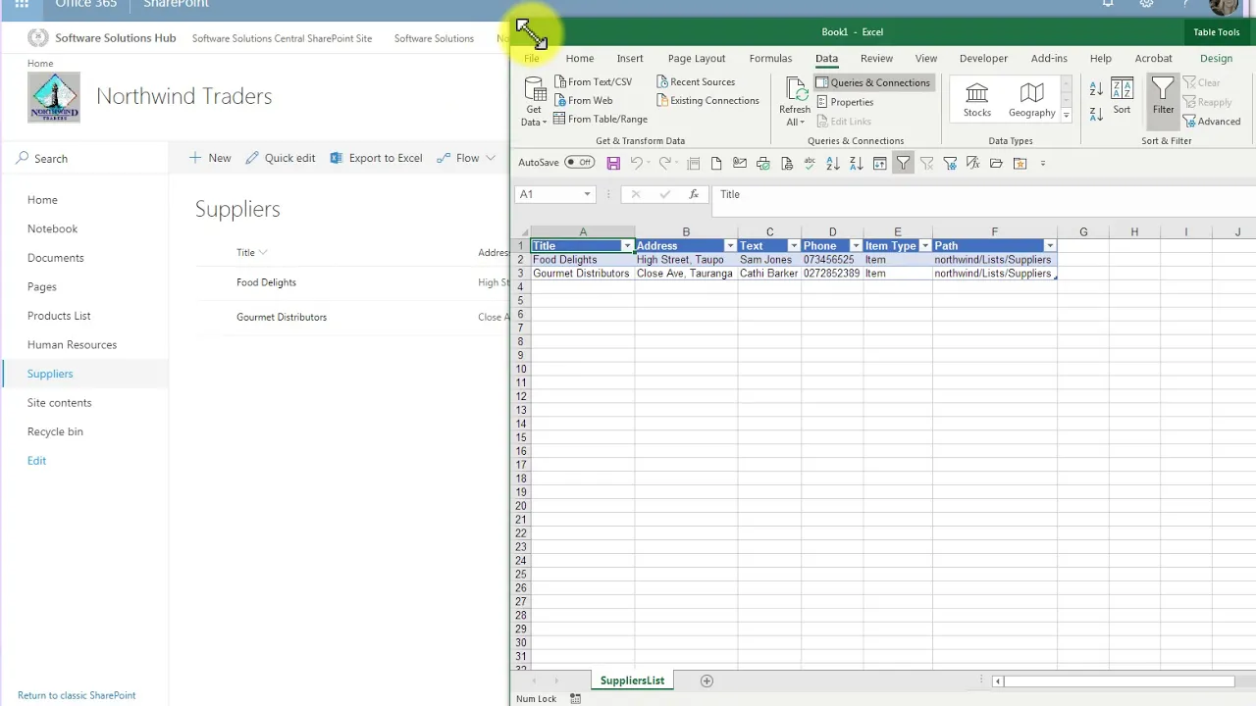Switch to Home ribbon tab
This screenshot has width=1256, height=706.
580,59
